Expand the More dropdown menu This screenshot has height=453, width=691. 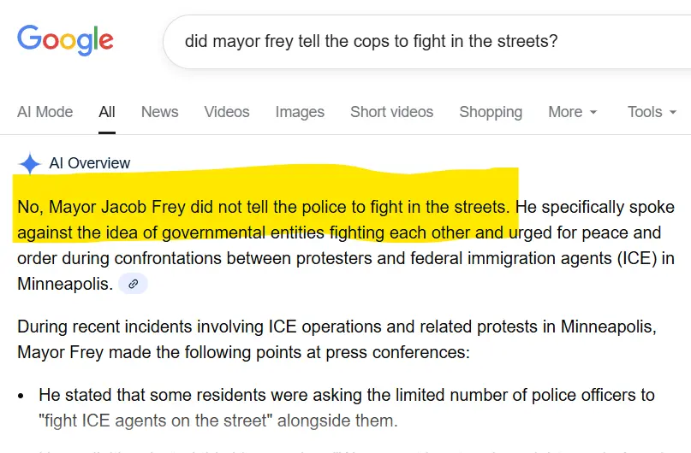(x=573, y=112)
